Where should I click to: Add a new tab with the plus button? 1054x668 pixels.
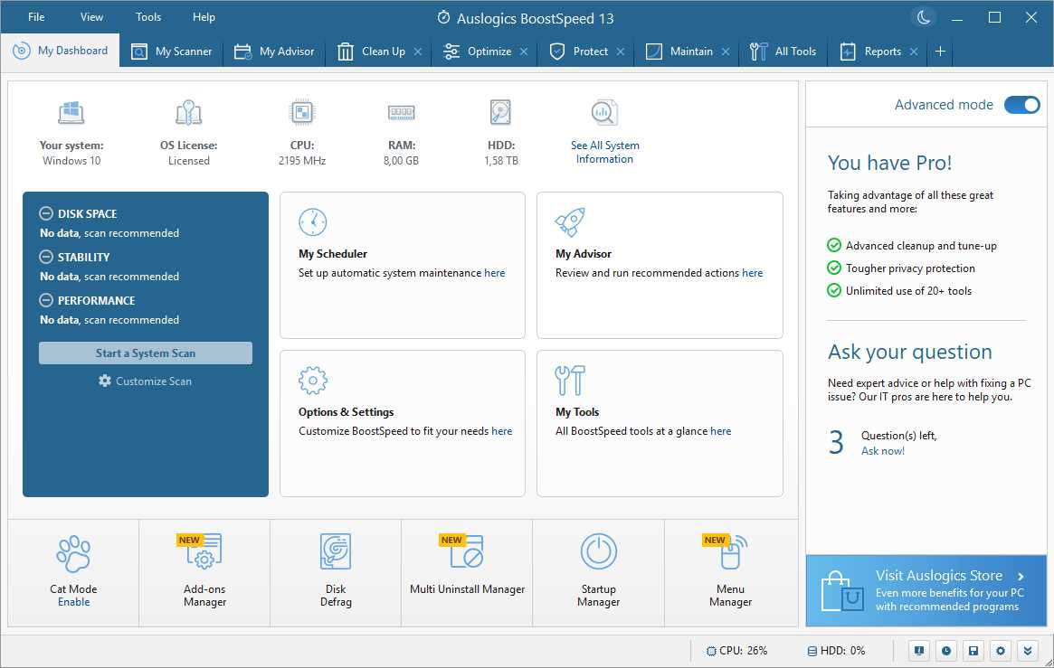(940, 51)
